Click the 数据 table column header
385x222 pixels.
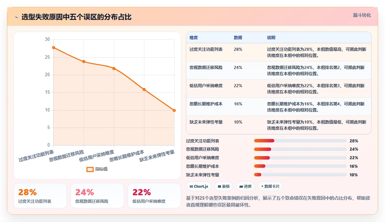coord(238,38)
